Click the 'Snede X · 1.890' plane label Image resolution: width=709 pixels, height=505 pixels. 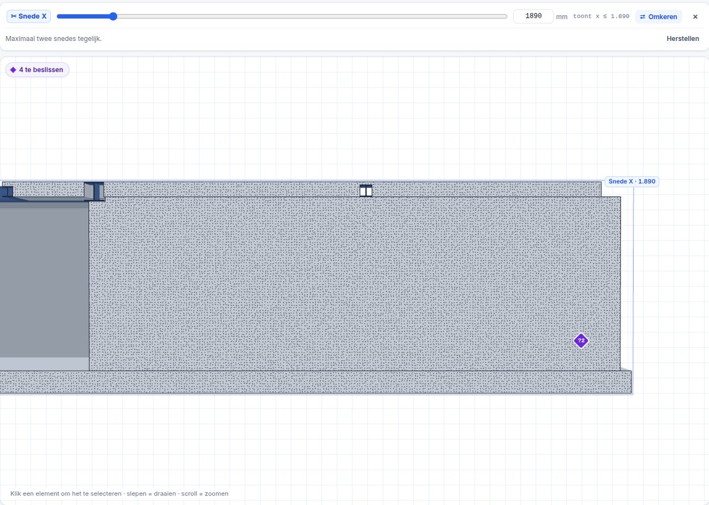(631, 181)
